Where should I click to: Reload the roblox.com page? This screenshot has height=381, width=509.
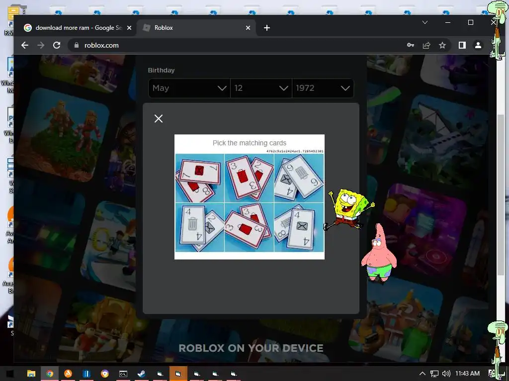[57, 45]
